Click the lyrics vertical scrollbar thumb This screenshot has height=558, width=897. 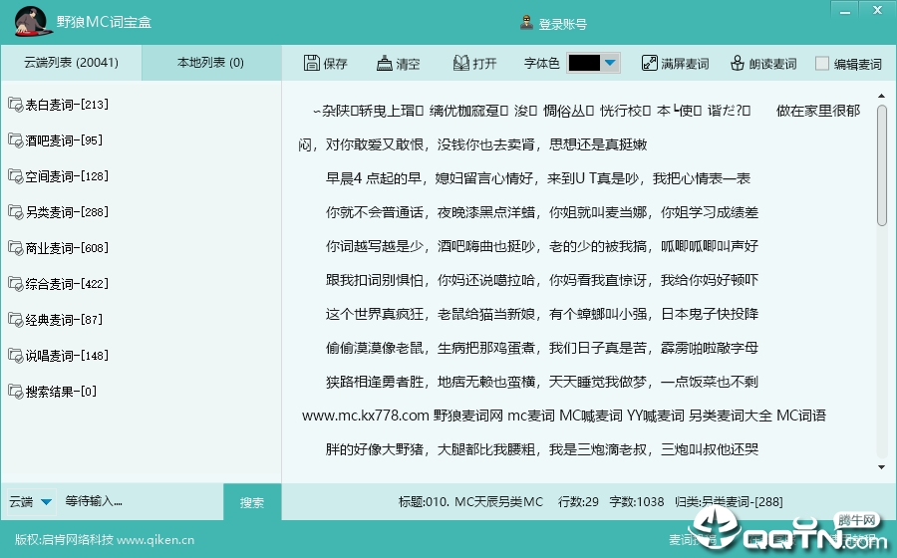click(882, 164)
